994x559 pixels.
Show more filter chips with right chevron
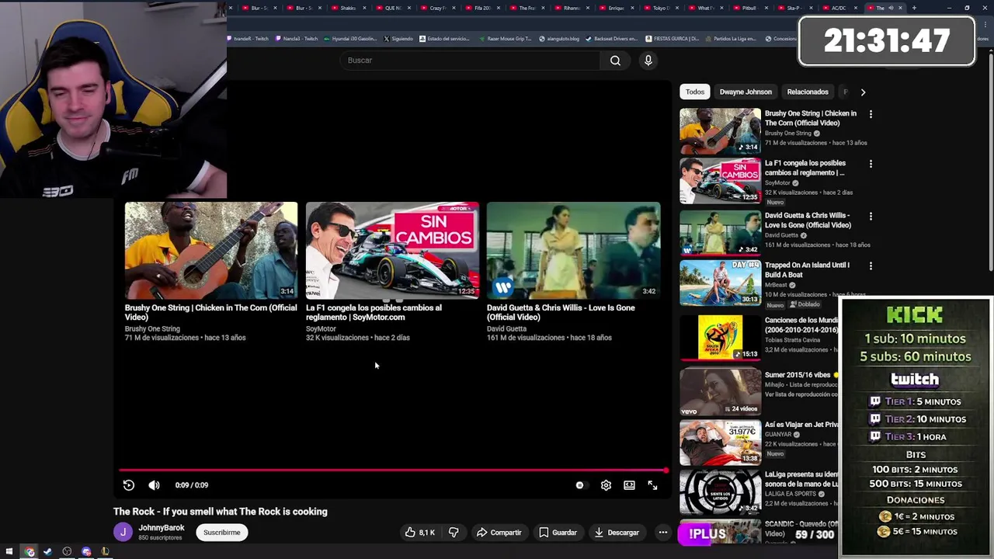click(x=863, y=92)
